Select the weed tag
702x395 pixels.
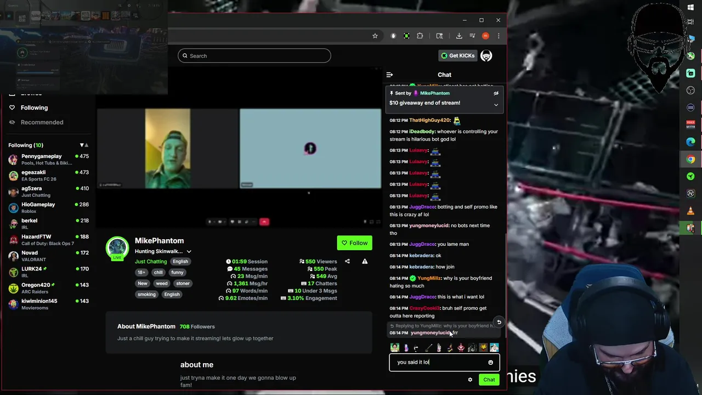click(x=162, y=284)
